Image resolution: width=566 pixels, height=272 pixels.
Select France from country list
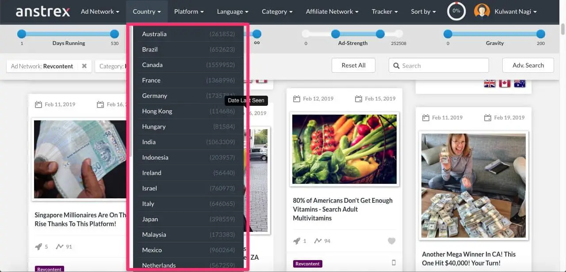tap(188, 80)
